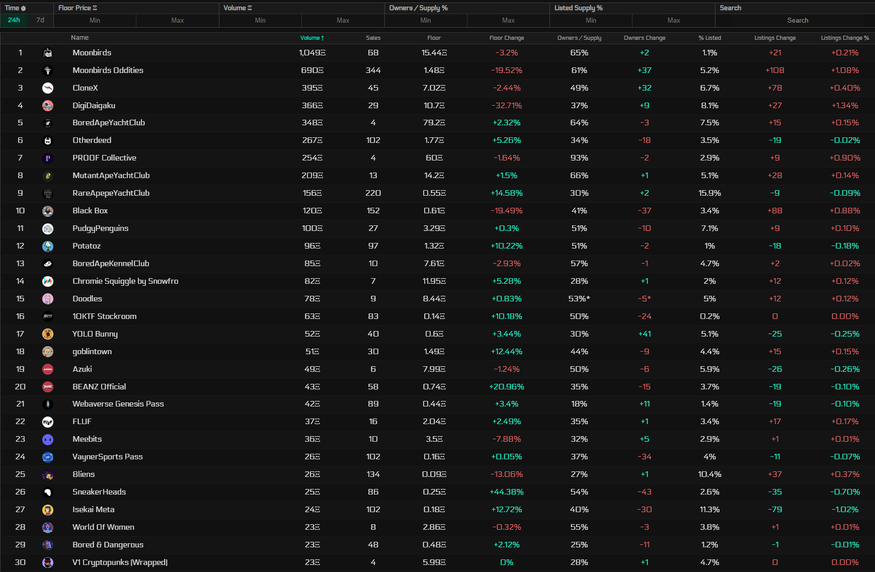Click the 8liens collection icon
Image resolution: width=875 pixels, height=572 pixels.
point(48,474)
